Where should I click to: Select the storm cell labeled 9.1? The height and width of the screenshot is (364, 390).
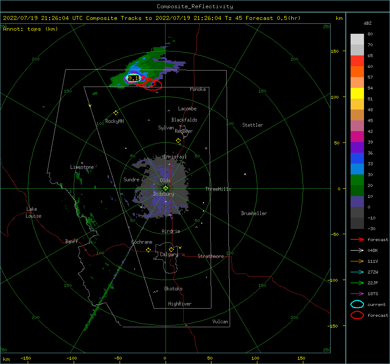click(x=133, y=78)
